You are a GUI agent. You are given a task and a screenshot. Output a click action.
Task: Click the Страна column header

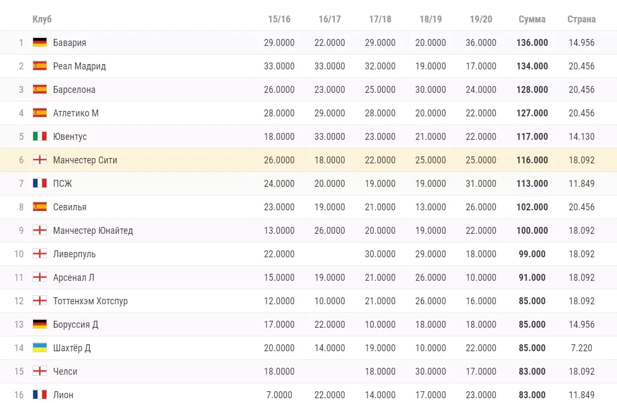(x=582, y=19)
